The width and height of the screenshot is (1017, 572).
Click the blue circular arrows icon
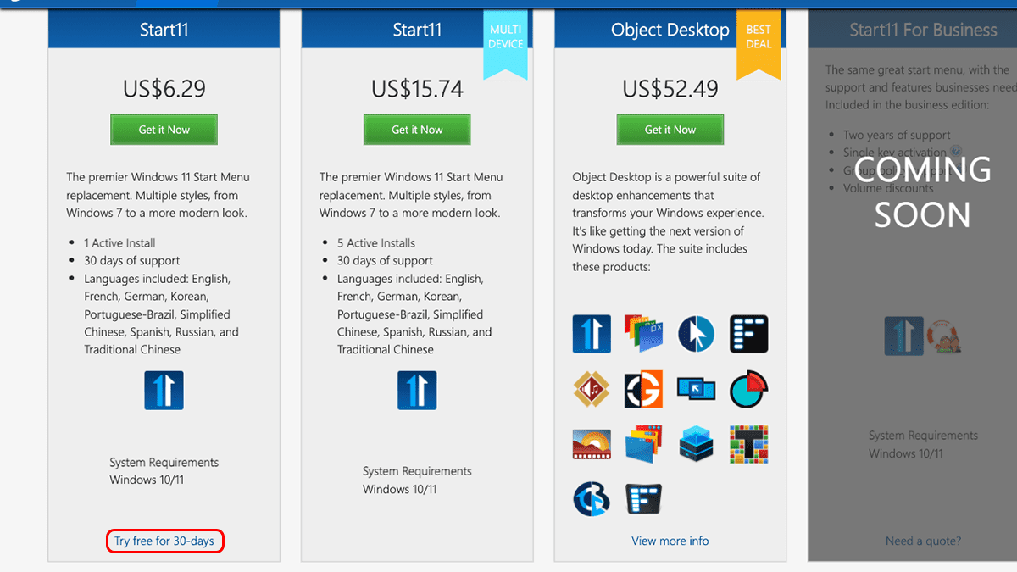coord(592,499)
